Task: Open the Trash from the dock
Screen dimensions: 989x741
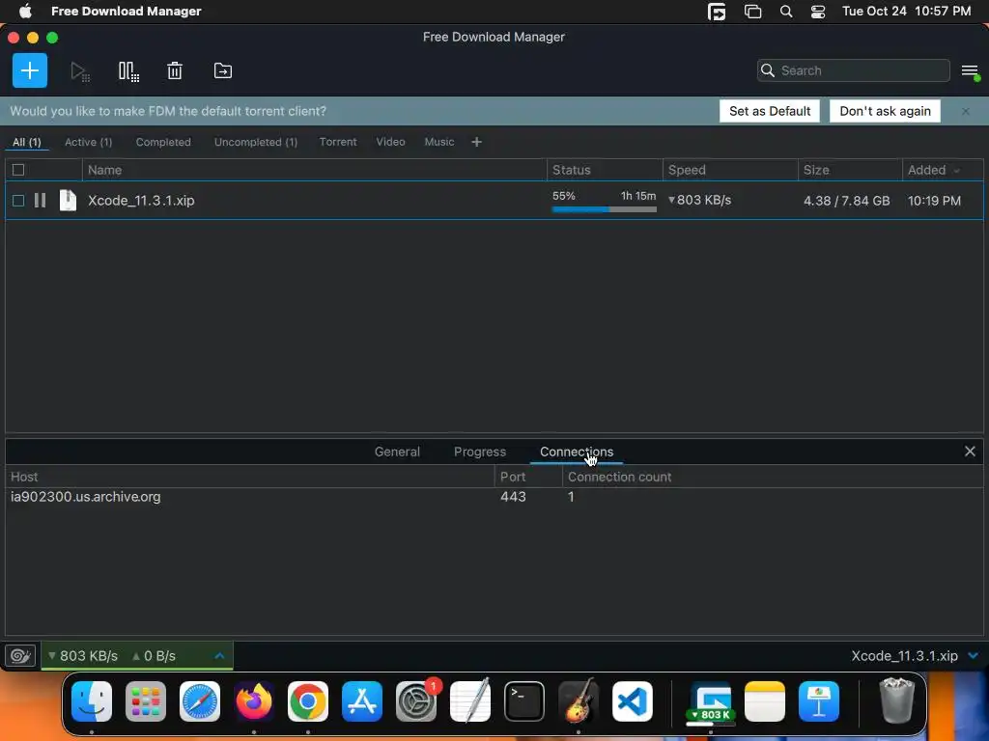Action: 896,700
